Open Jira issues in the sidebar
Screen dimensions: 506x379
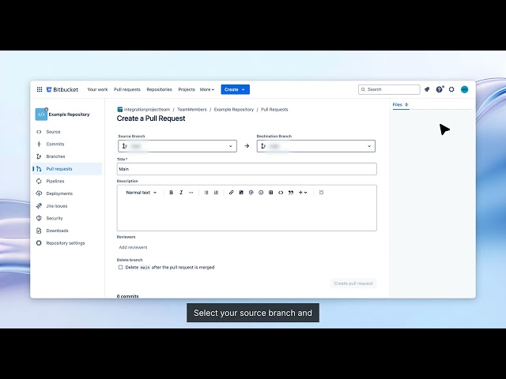[56, 206]
